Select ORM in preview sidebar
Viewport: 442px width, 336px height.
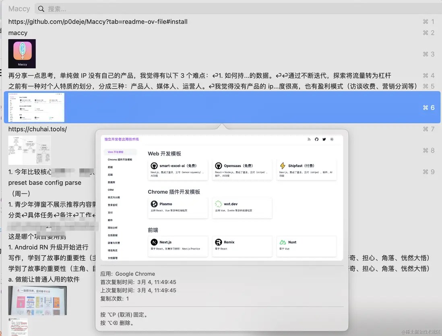click(110, 190)
